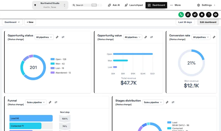The image size is (221, 131).
Task: Click the Lead legend entry in Stages distribution
Action: pos(178,124)
